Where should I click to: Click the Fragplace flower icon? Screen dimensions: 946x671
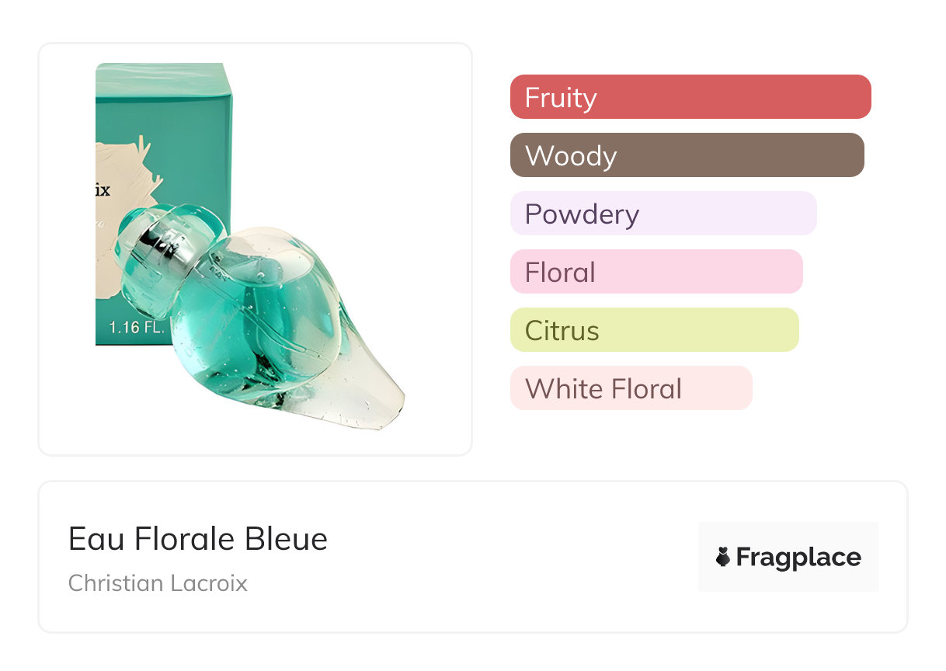coord(723,557)
